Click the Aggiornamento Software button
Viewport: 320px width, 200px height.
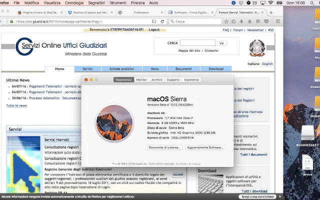205,147
